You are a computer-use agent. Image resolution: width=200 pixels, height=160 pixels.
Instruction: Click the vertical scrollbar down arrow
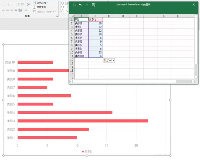click(196, 77)
